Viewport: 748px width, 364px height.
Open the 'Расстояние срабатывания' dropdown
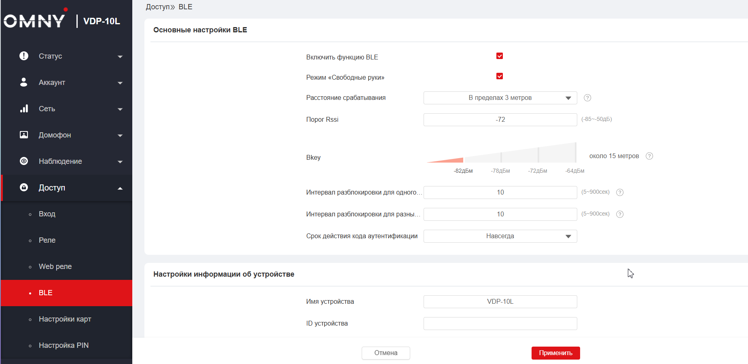click(x=500, y=98)
